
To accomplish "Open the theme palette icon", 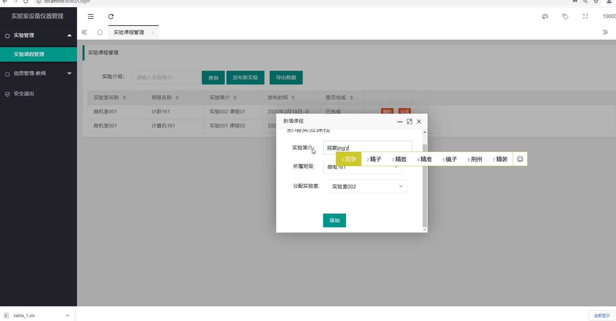I will pyautogui.click(x=545, y=16).
